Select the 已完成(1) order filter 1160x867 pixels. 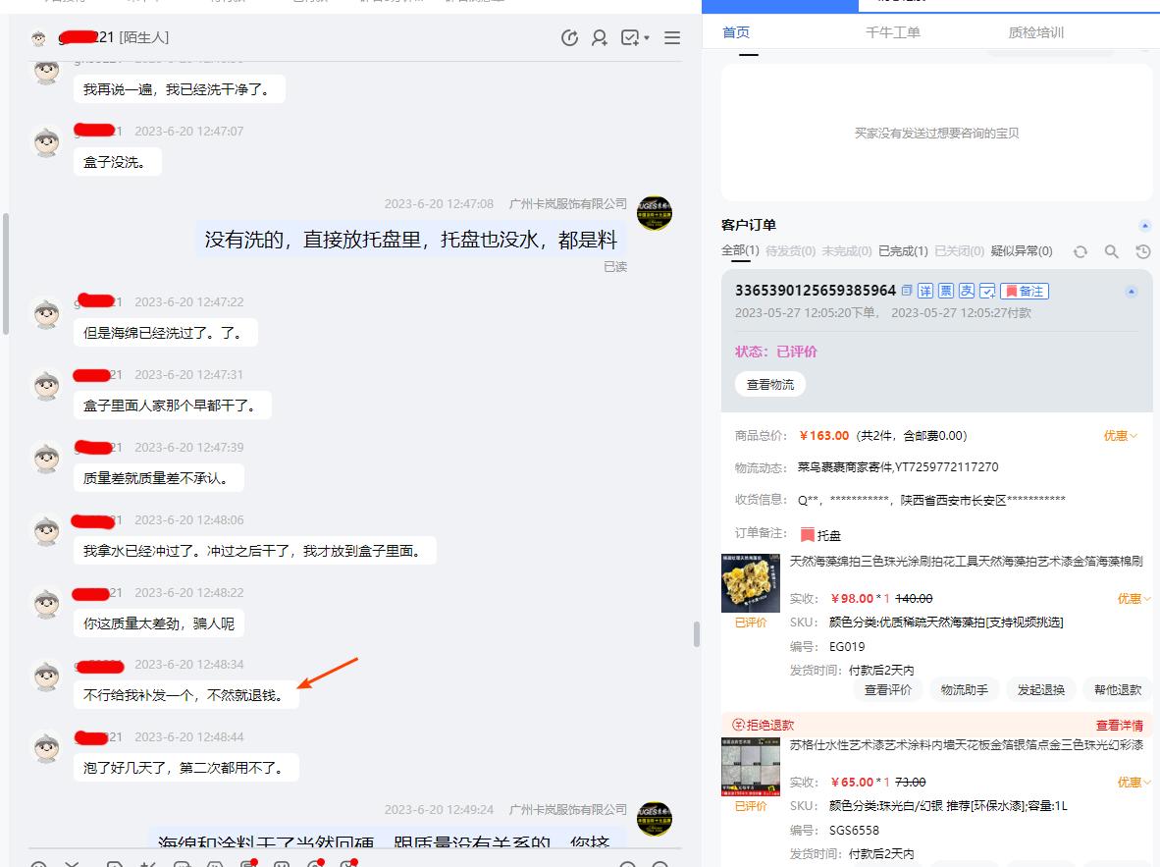904,250
